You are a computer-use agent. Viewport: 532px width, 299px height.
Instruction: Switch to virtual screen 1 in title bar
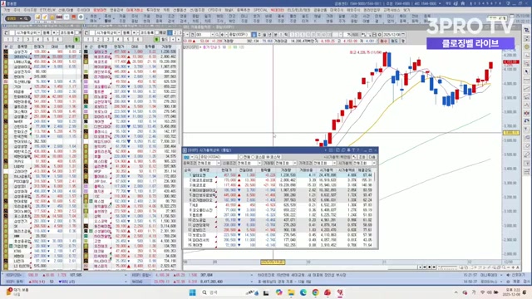471,3
